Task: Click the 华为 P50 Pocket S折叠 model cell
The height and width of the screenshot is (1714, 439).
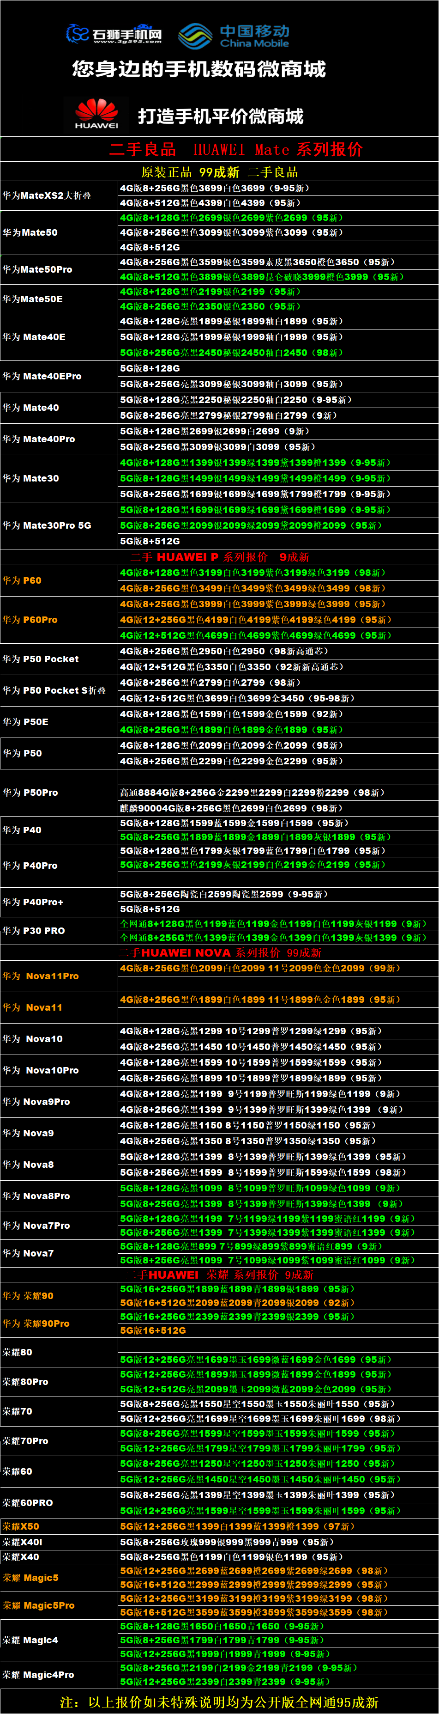Action: 59,691
